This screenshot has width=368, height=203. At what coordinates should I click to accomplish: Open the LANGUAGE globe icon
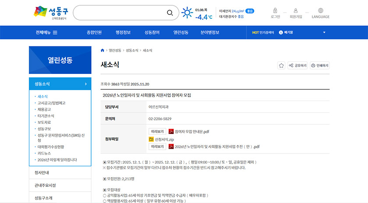pyautogui.click(x=321, y=10)
